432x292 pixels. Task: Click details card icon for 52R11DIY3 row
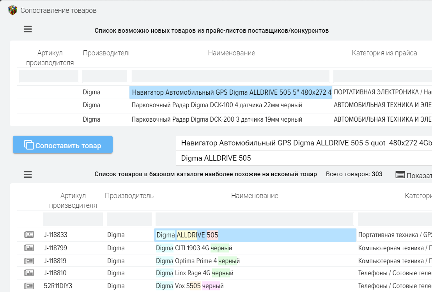coord(29,286)
